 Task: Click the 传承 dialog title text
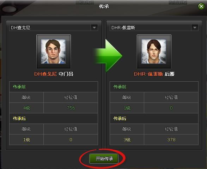104,6
